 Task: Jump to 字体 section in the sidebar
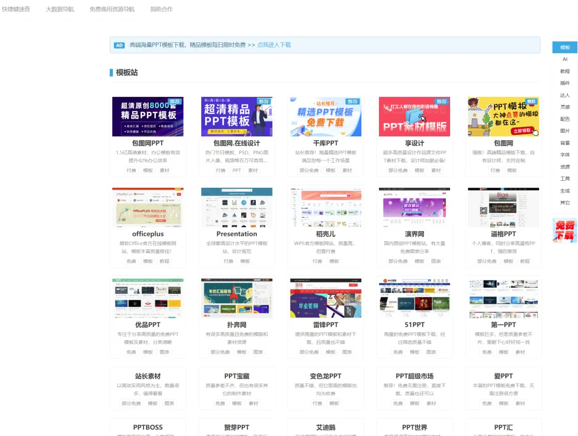565,155
